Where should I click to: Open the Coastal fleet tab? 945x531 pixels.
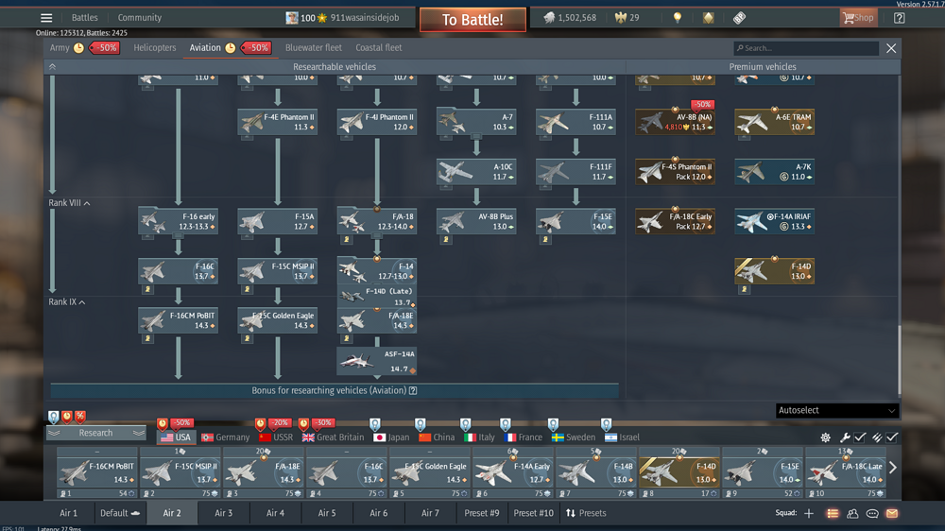(x=379, y=47)
